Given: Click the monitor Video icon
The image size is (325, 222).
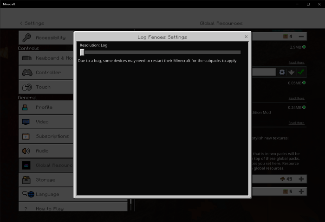Looking at the screenshot, I should [x=26, y=122].
